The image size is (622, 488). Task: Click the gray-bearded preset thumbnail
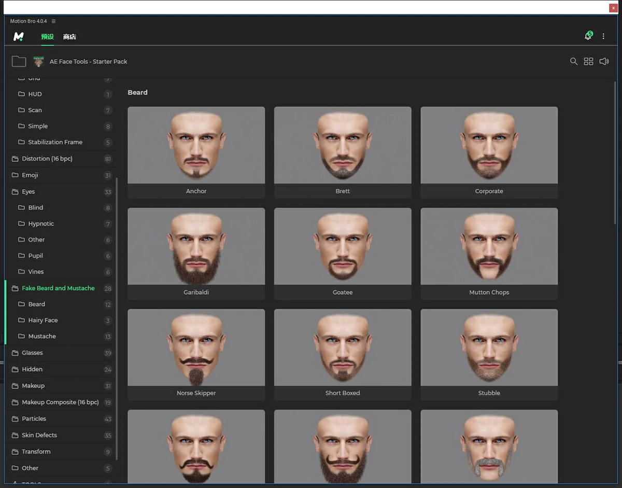[x=489, y=447]
